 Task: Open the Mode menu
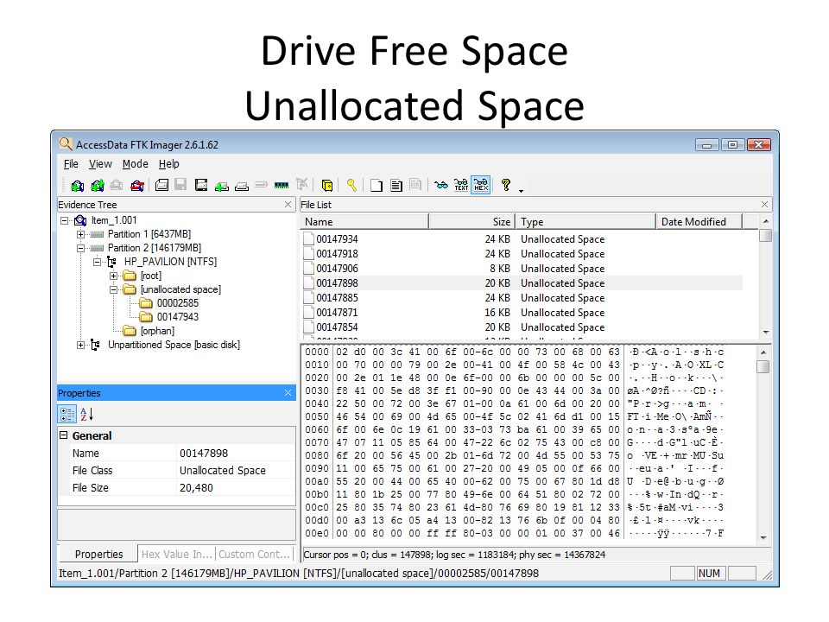tap(135, 164)
